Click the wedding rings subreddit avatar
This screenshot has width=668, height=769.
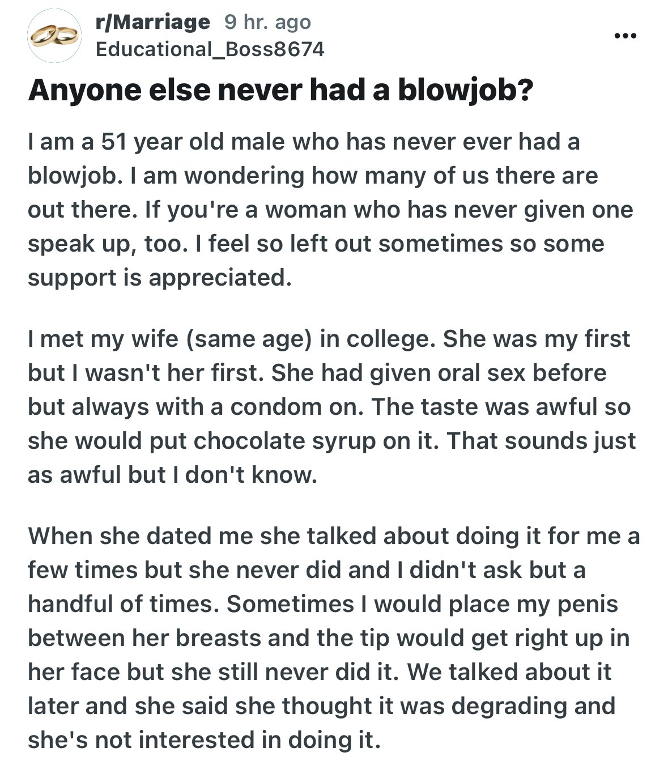54,36
